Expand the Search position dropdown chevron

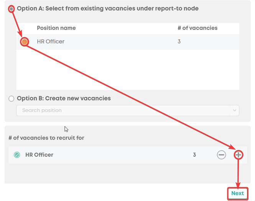point(235,110)
